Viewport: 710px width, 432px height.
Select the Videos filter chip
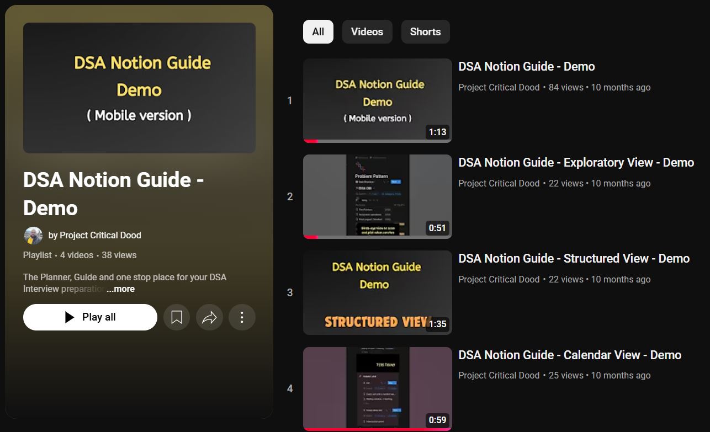(x=367, y=32)
